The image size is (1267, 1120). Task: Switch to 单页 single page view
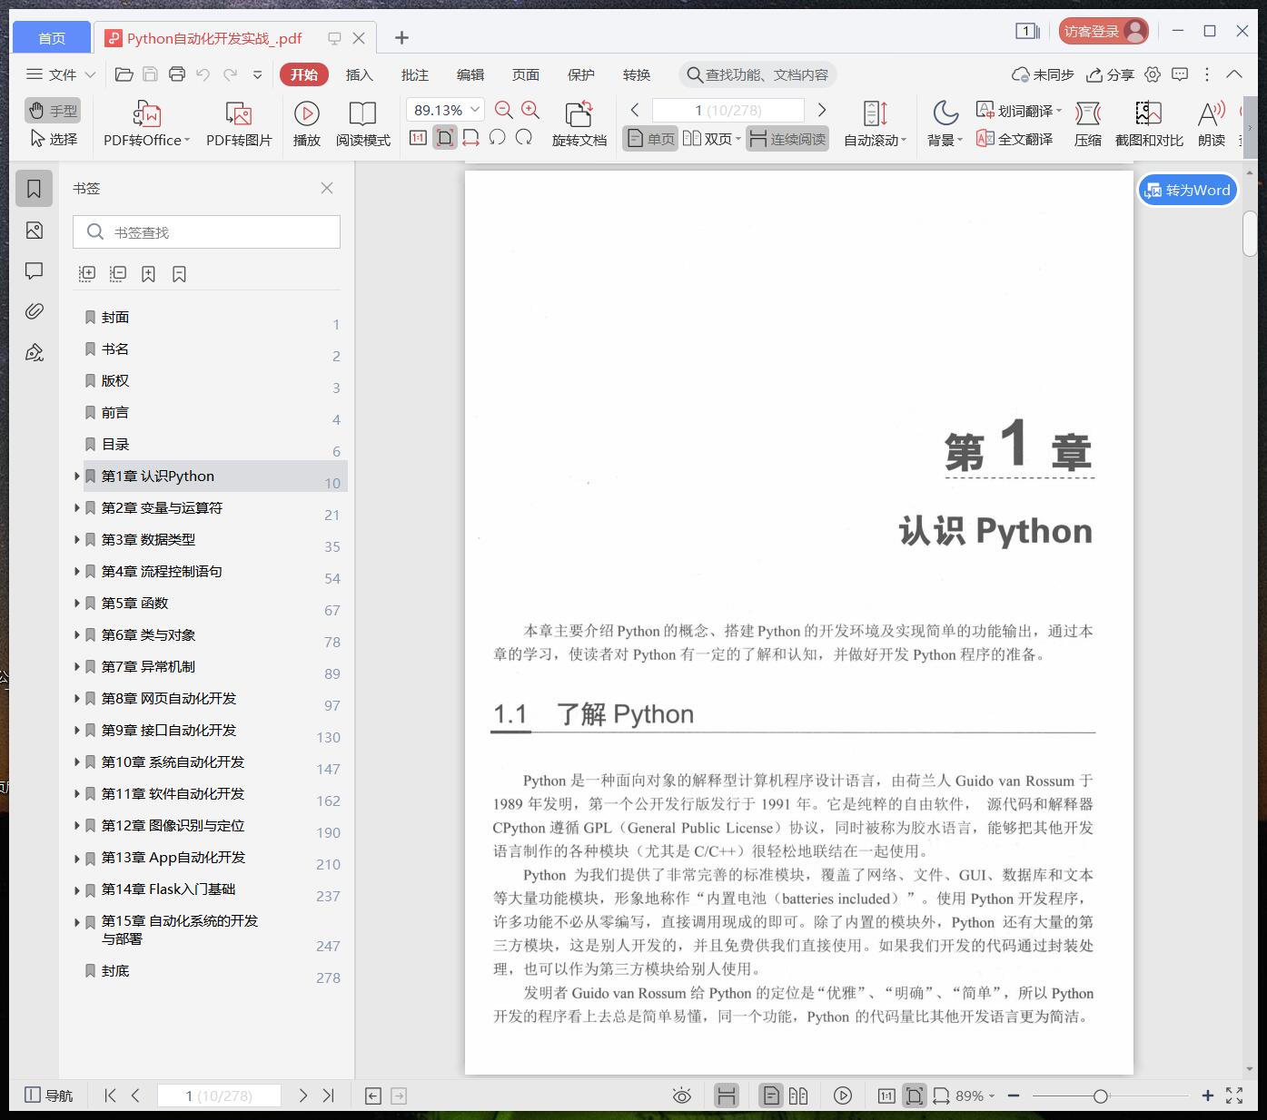click(650, 139)
